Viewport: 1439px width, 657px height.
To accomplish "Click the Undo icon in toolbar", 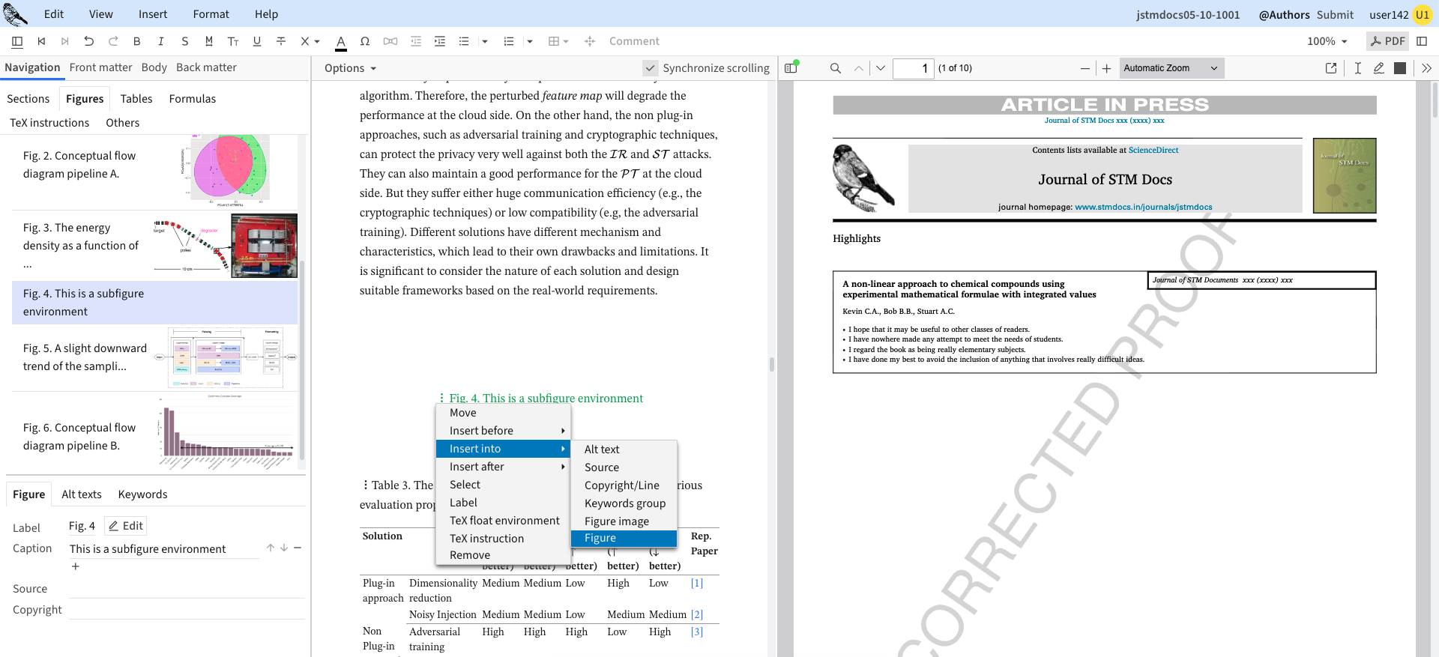I will [89, 41].
